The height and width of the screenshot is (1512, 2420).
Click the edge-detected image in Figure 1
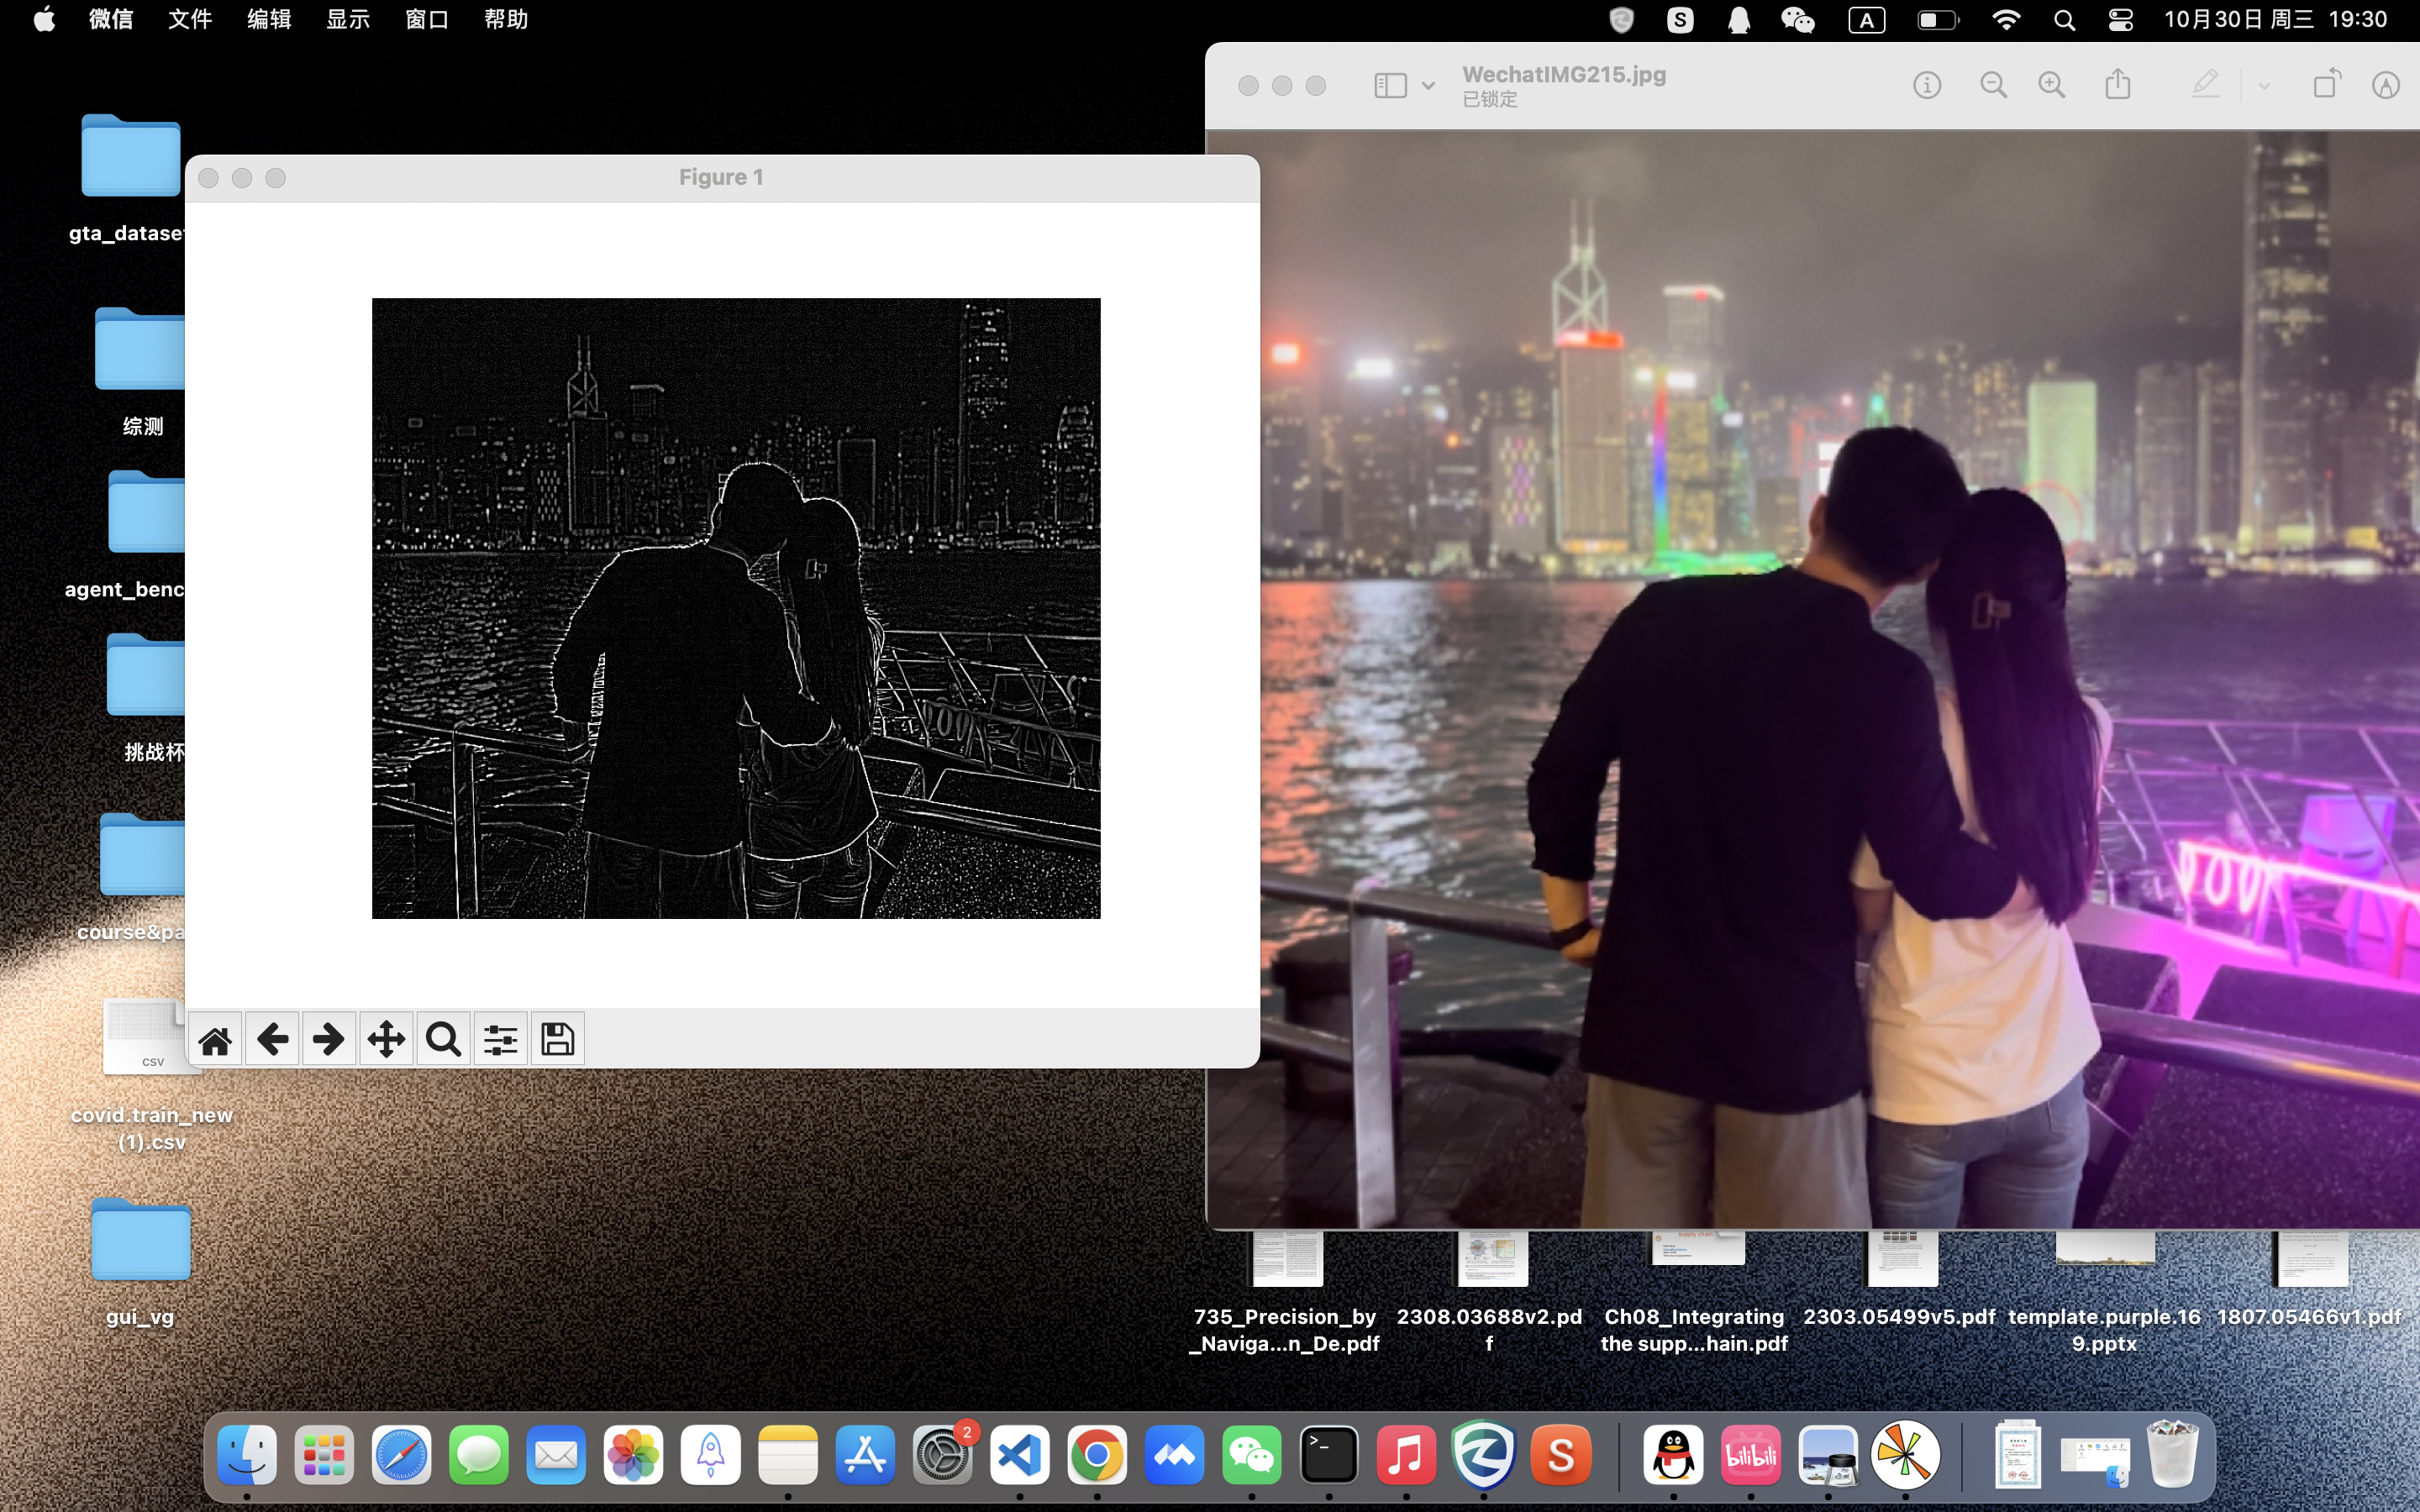pos(736,608)
